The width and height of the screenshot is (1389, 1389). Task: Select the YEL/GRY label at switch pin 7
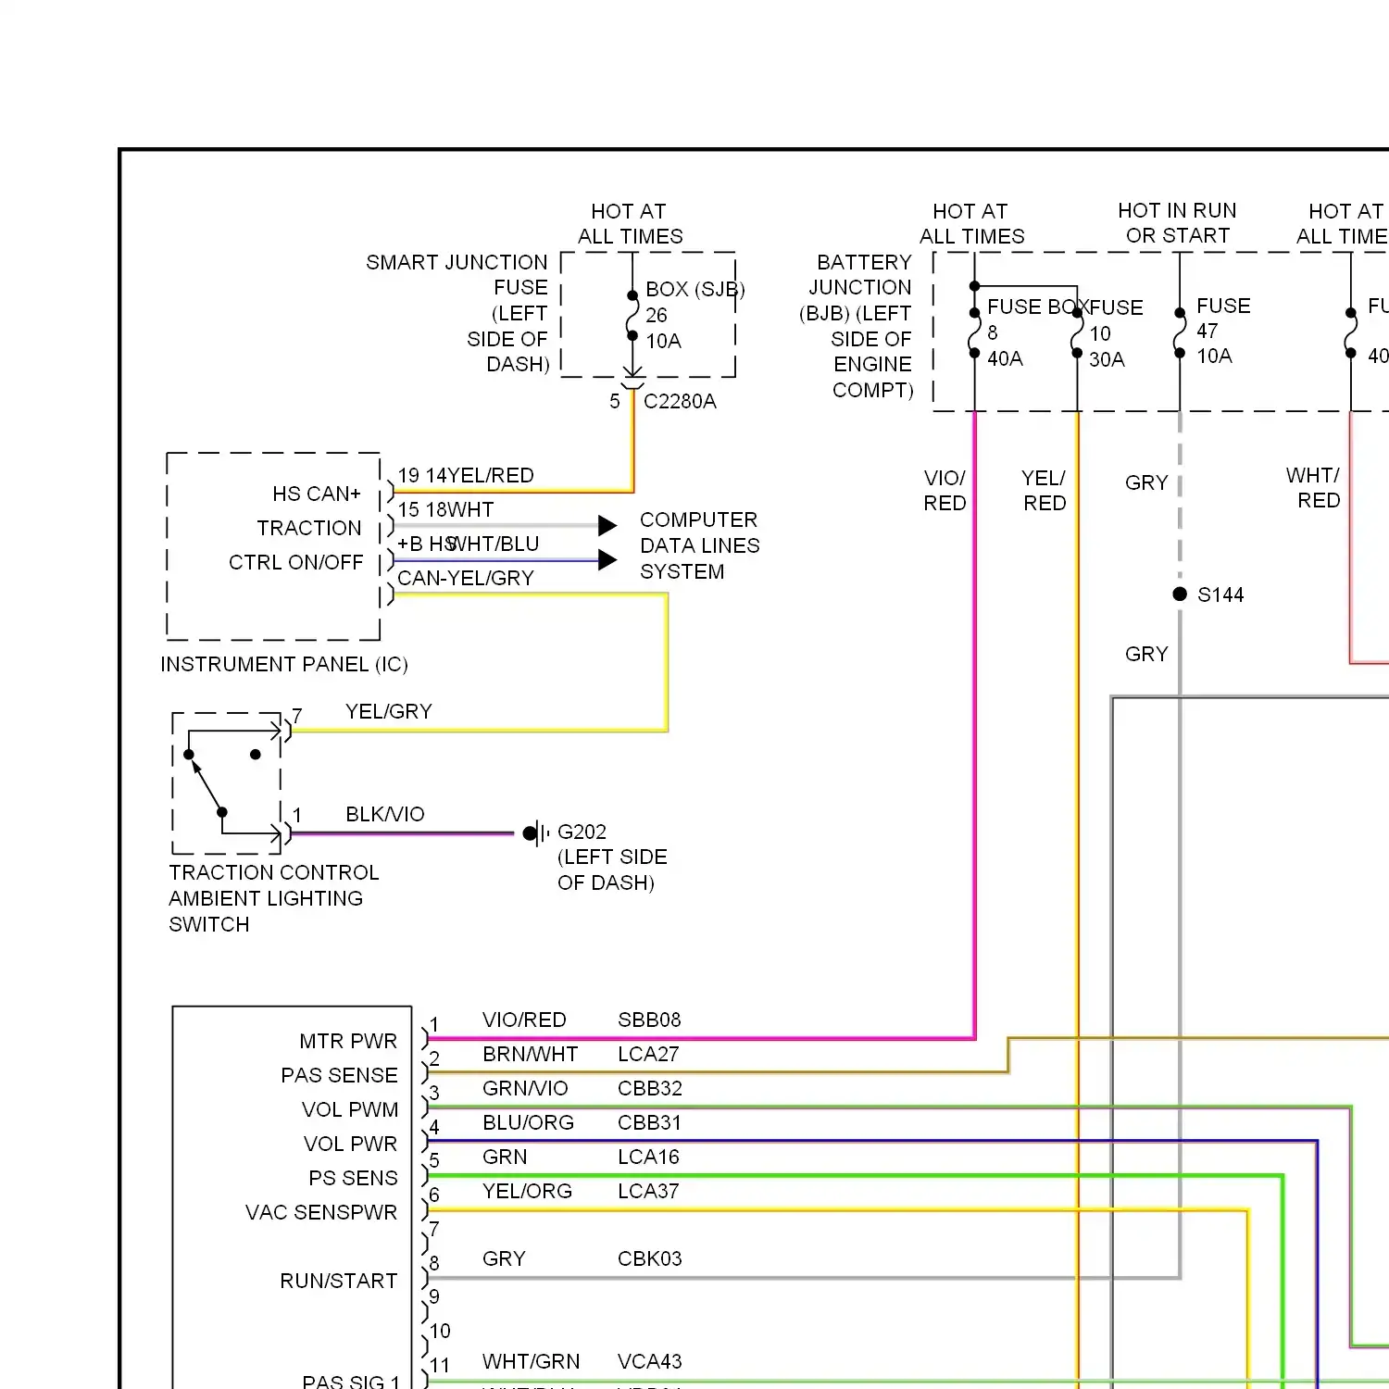point(389,711)
